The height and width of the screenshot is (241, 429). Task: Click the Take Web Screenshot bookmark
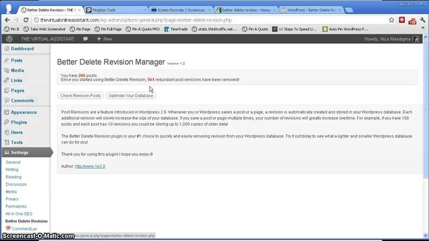(44, 29)
